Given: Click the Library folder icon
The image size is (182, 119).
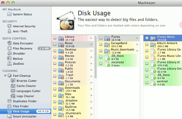Looking at the screenshot, I should point(61,38).
